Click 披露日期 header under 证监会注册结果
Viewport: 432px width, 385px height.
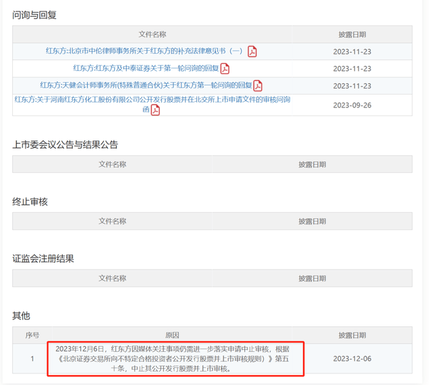[312, 278]
